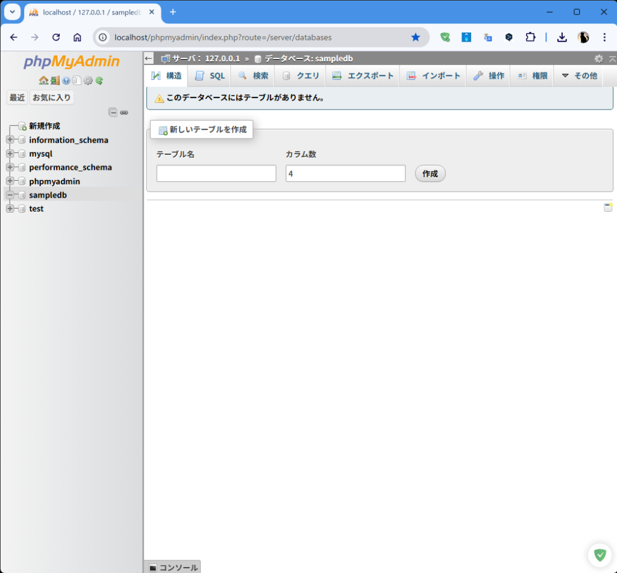The image size is (617, 573).
Task: Collapse all navigation tree items
Action: click(113, 112)
